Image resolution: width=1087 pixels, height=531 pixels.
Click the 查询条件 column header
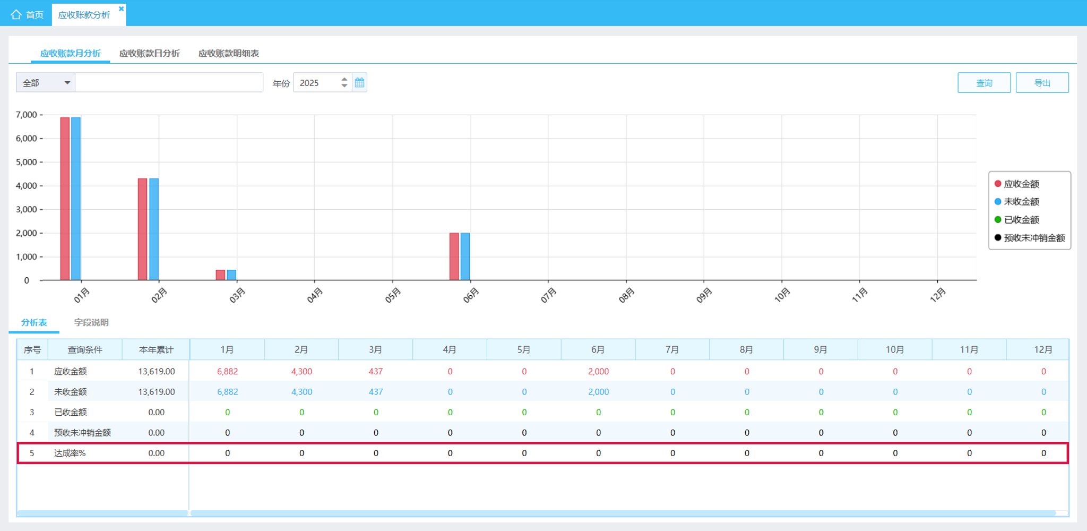(x=85, y=349)
